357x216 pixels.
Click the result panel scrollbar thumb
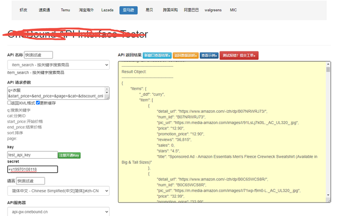pos(328,69)
